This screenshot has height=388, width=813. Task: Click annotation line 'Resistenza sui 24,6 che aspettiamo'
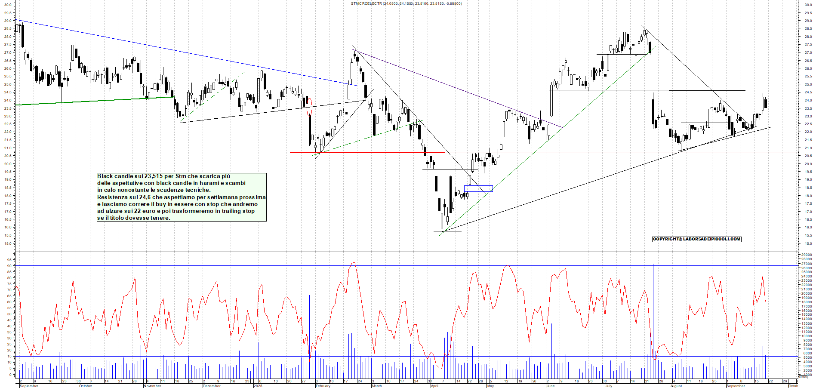click(x=146, y=197)
